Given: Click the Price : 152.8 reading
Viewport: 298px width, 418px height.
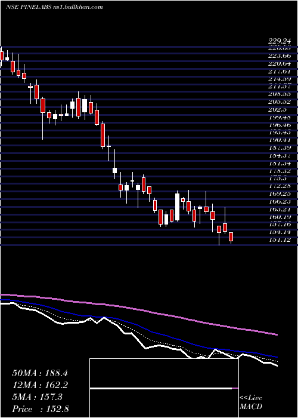Looking at the screenshot, I should [41, 409].
